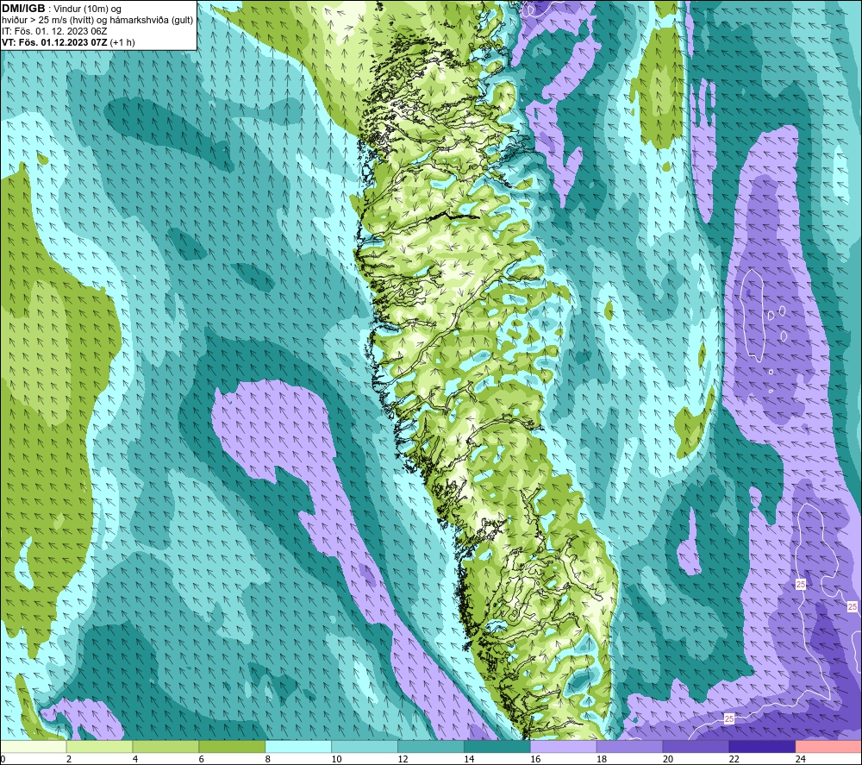Click the legend scale label '6'
Screen dimensions: 862x765
(x=202, y=759)
